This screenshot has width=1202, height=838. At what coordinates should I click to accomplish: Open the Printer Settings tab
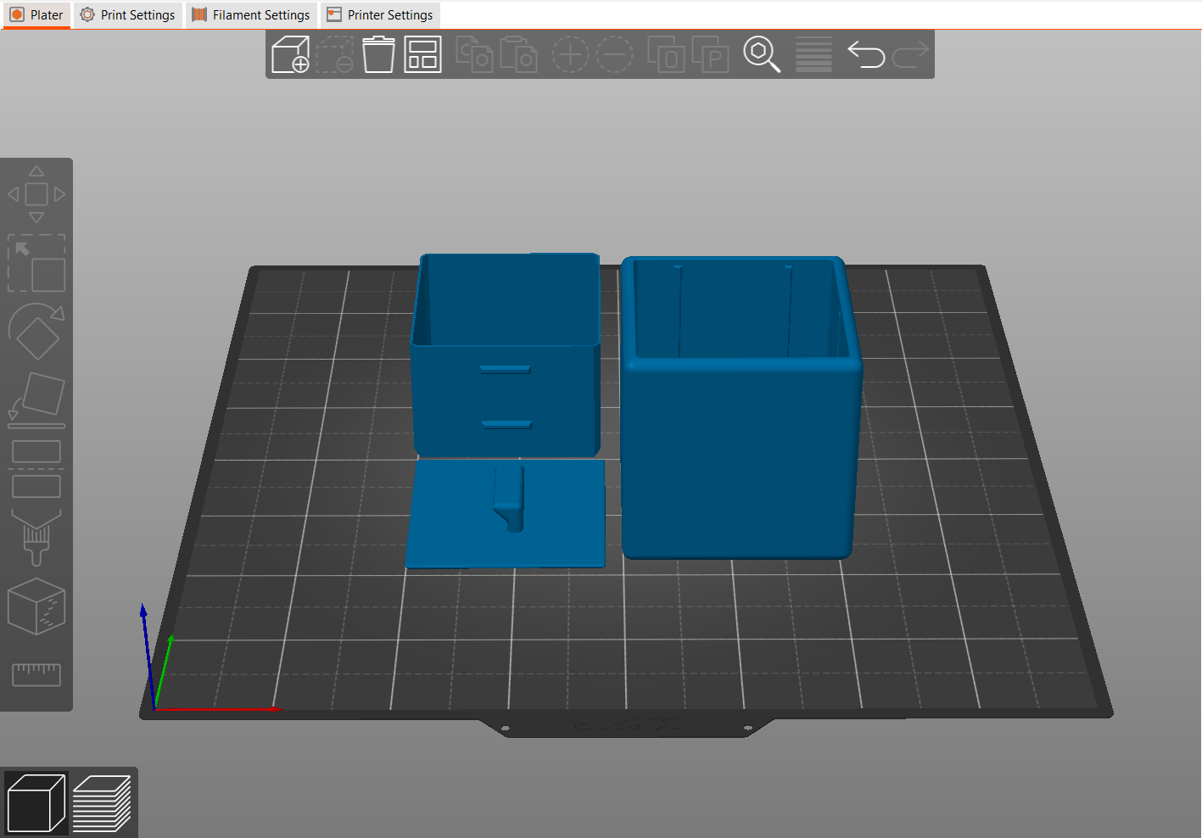[380, 15]
